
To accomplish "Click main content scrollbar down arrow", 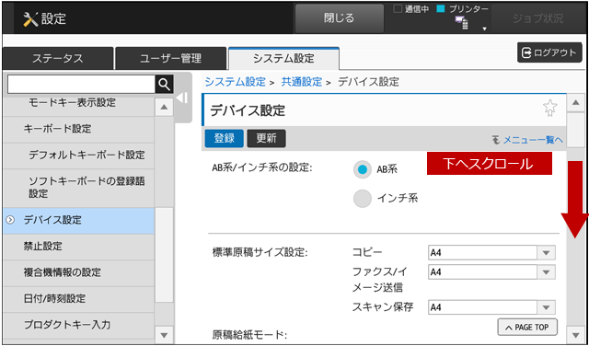I will 575,334.
